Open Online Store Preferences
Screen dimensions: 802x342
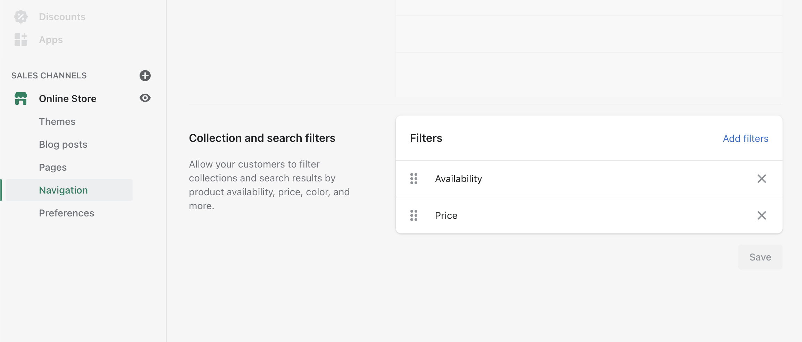[67, 213]
